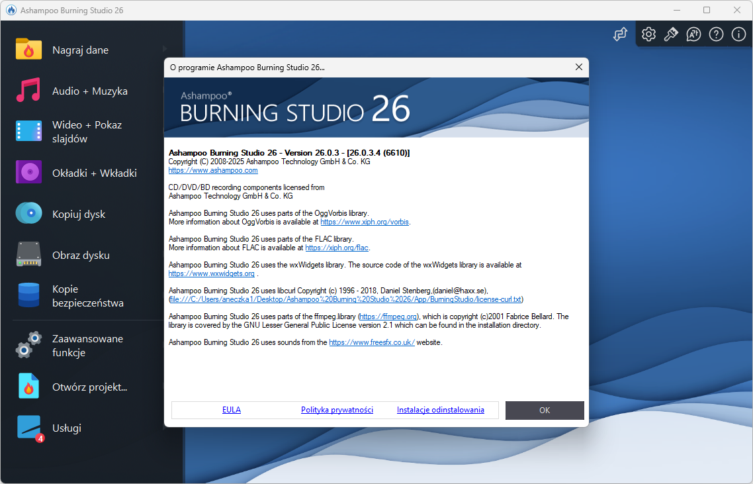Select Usługi menu entry

[67, 428]
